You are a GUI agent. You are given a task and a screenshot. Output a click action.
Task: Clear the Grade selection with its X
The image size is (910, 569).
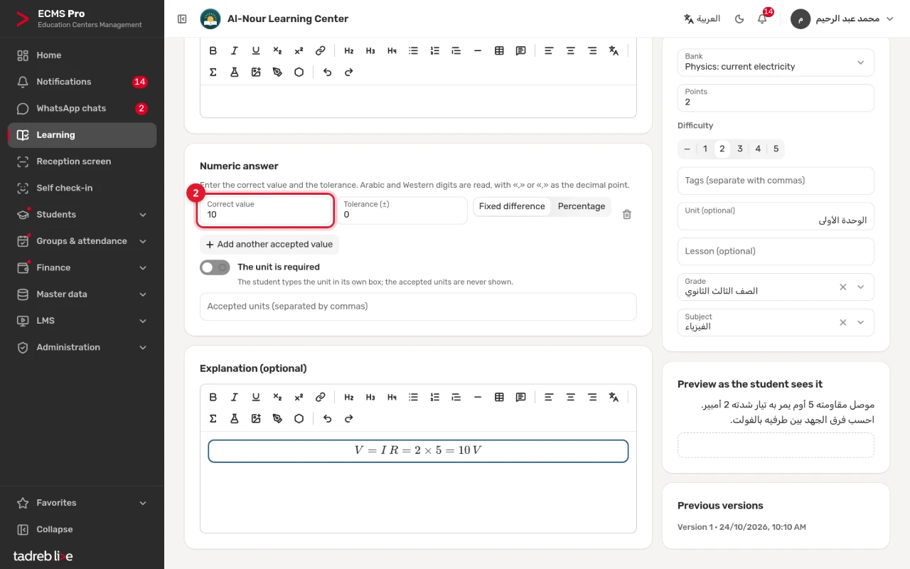click(x=843, y=287)
